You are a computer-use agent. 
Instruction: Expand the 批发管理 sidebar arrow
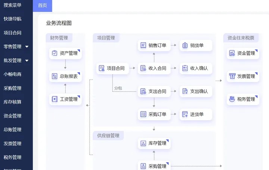(27, 61)
